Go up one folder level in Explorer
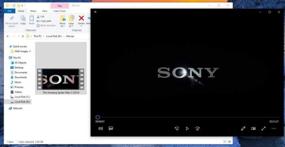 pos(23,36)
